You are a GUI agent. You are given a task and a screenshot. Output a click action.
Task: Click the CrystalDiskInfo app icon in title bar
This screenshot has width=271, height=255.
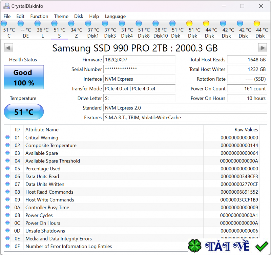pos(6,6)
